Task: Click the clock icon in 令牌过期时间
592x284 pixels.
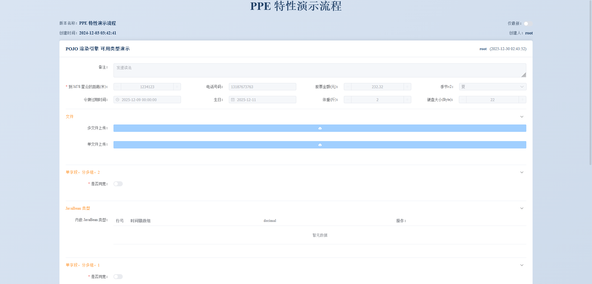Action: coord(117,100)
